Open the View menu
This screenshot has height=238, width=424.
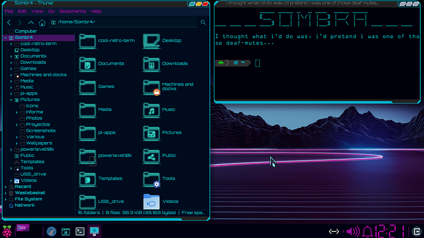37,11
